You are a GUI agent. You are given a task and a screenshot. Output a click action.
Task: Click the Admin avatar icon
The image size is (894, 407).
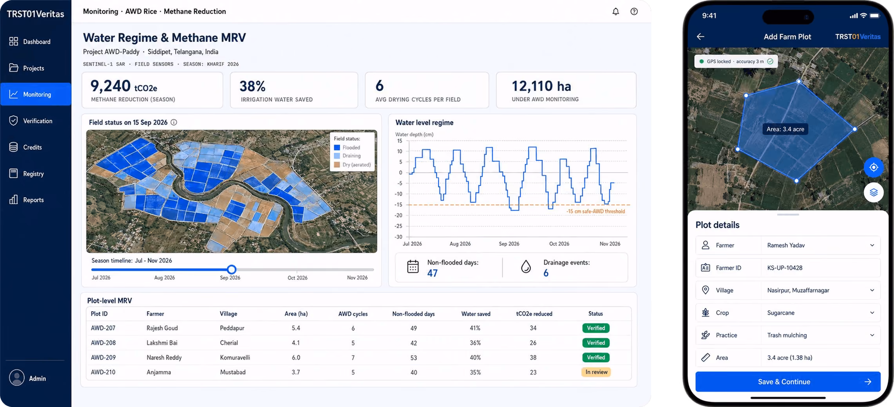pos(17,378)
